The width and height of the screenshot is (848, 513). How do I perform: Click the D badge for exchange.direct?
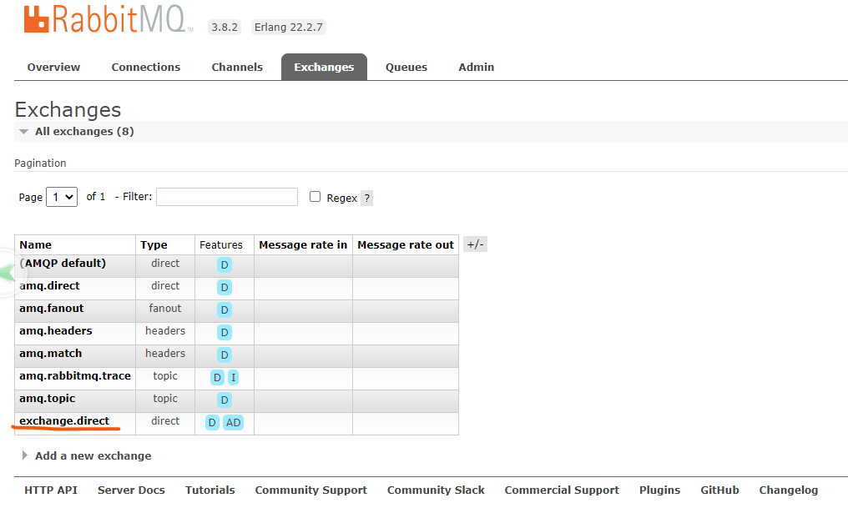pyautogui.click(x=212, y=423)
